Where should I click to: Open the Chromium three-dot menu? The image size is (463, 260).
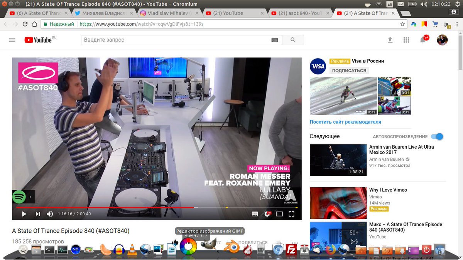coord(457,24)
